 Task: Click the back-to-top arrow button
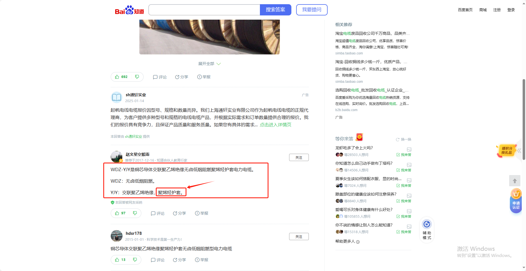[515, 181]
